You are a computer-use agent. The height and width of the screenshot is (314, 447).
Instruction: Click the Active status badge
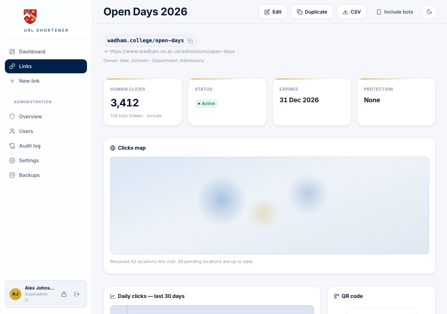206,104
